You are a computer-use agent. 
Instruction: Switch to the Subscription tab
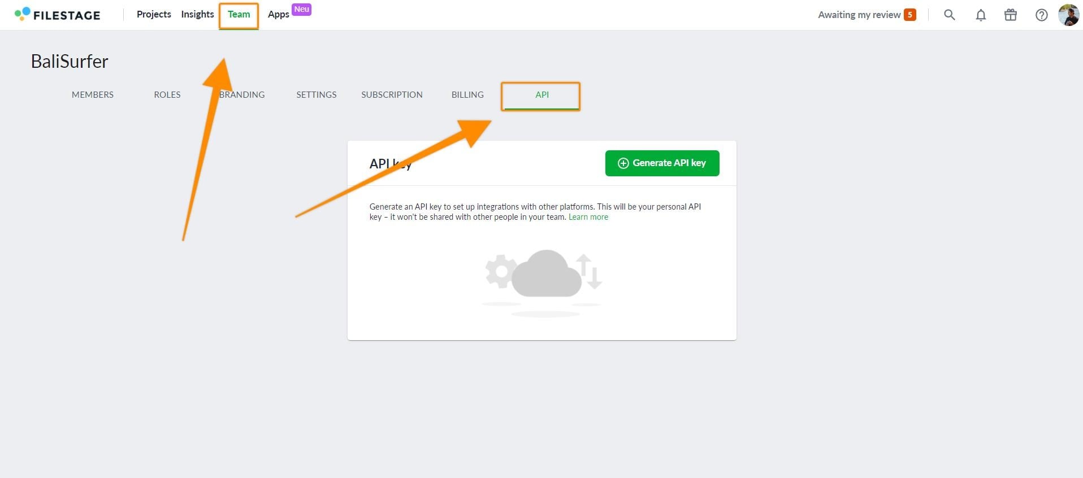[x=392, y=94]
